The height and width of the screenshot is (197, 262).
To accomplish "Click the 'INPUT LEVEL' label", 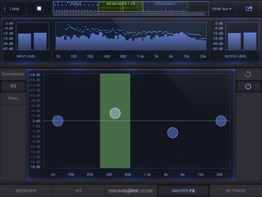I will 26,56.
